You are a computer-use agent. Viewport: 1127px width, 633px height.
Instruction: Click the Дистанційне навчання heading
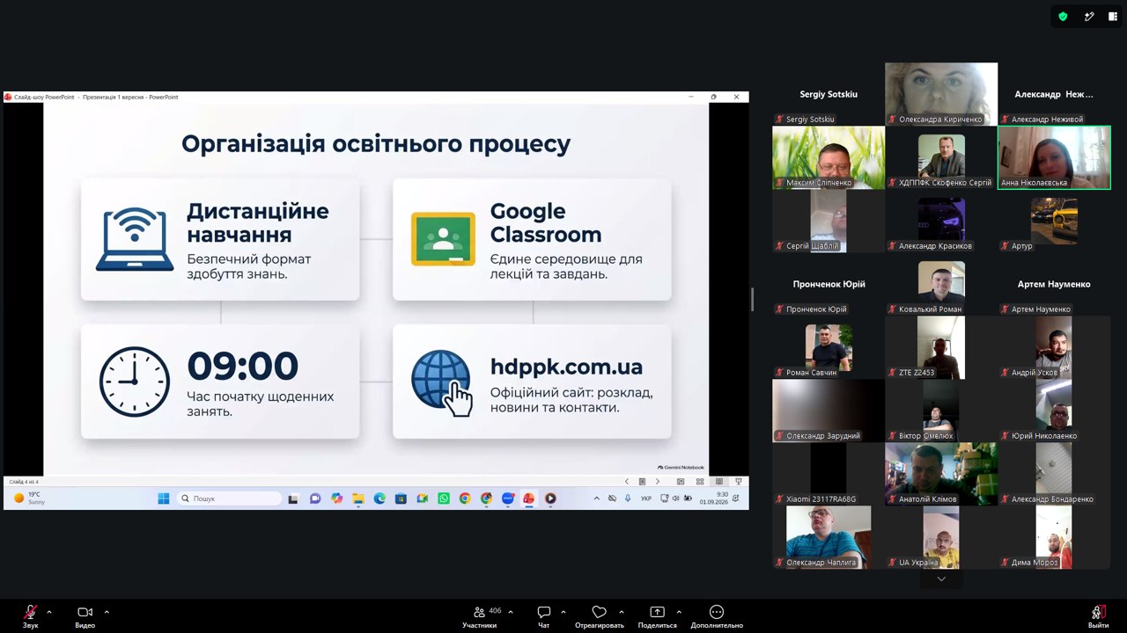257,223
